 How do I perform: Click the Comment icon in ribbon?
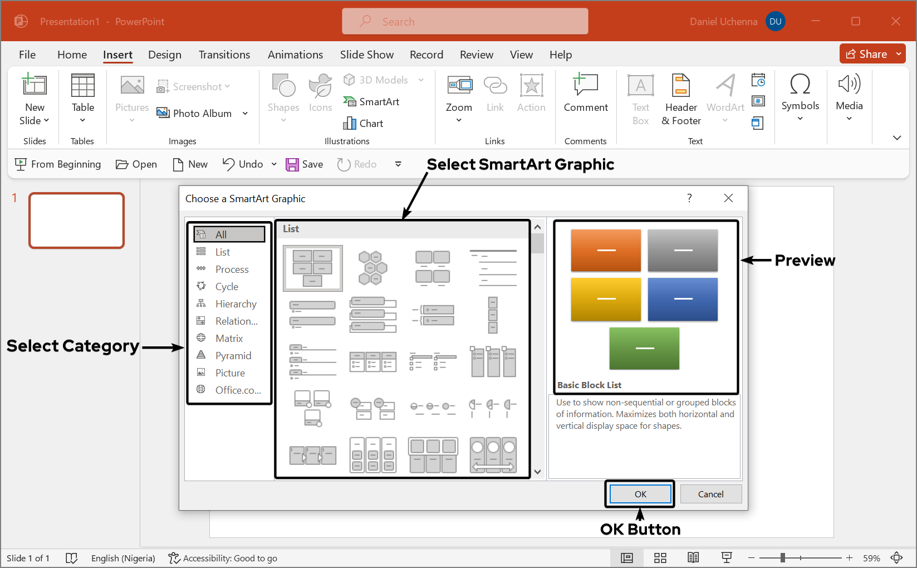pyautogui.click(x=585, y=85)
